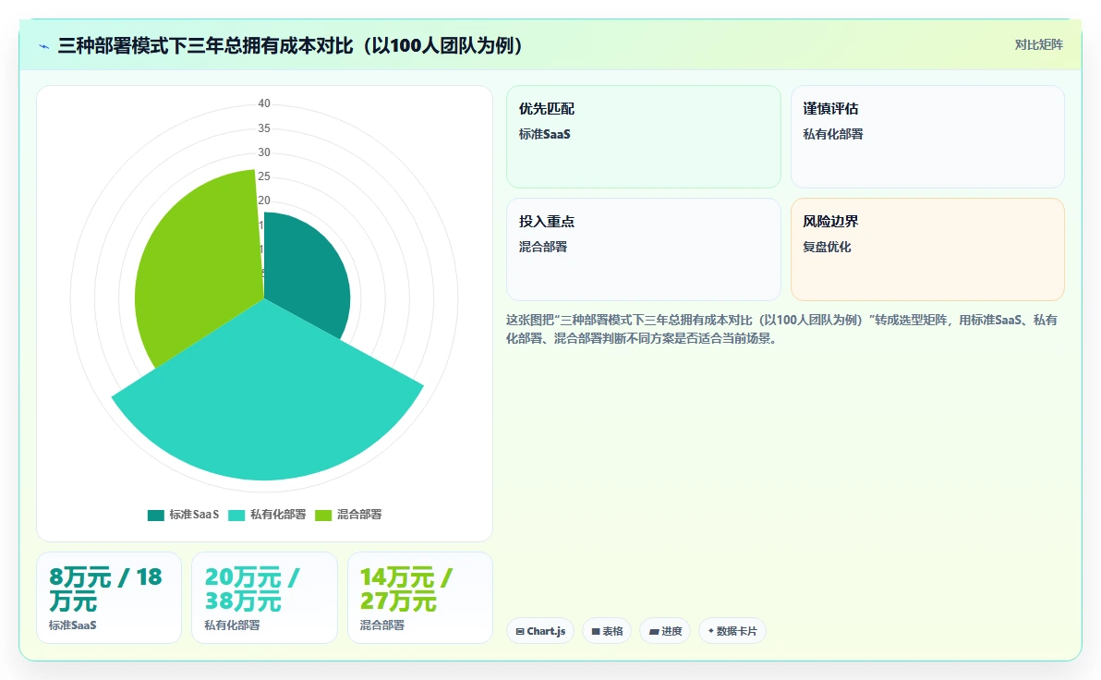Select the 进度 tag

pos(665,631)
